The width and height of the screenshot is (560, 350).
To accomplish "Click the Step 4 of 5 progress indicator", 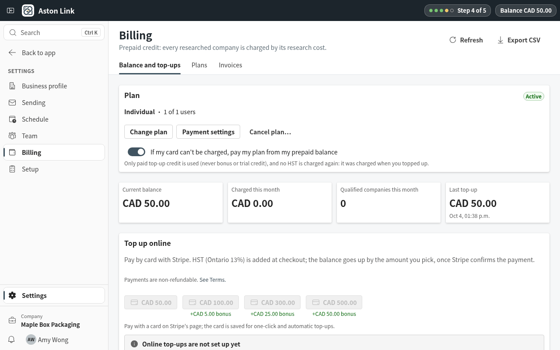I will point(458,10).
